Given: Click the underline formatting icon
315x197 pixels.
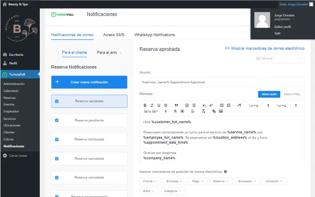Looking at the screenshot, I should [x=159, y=105].
